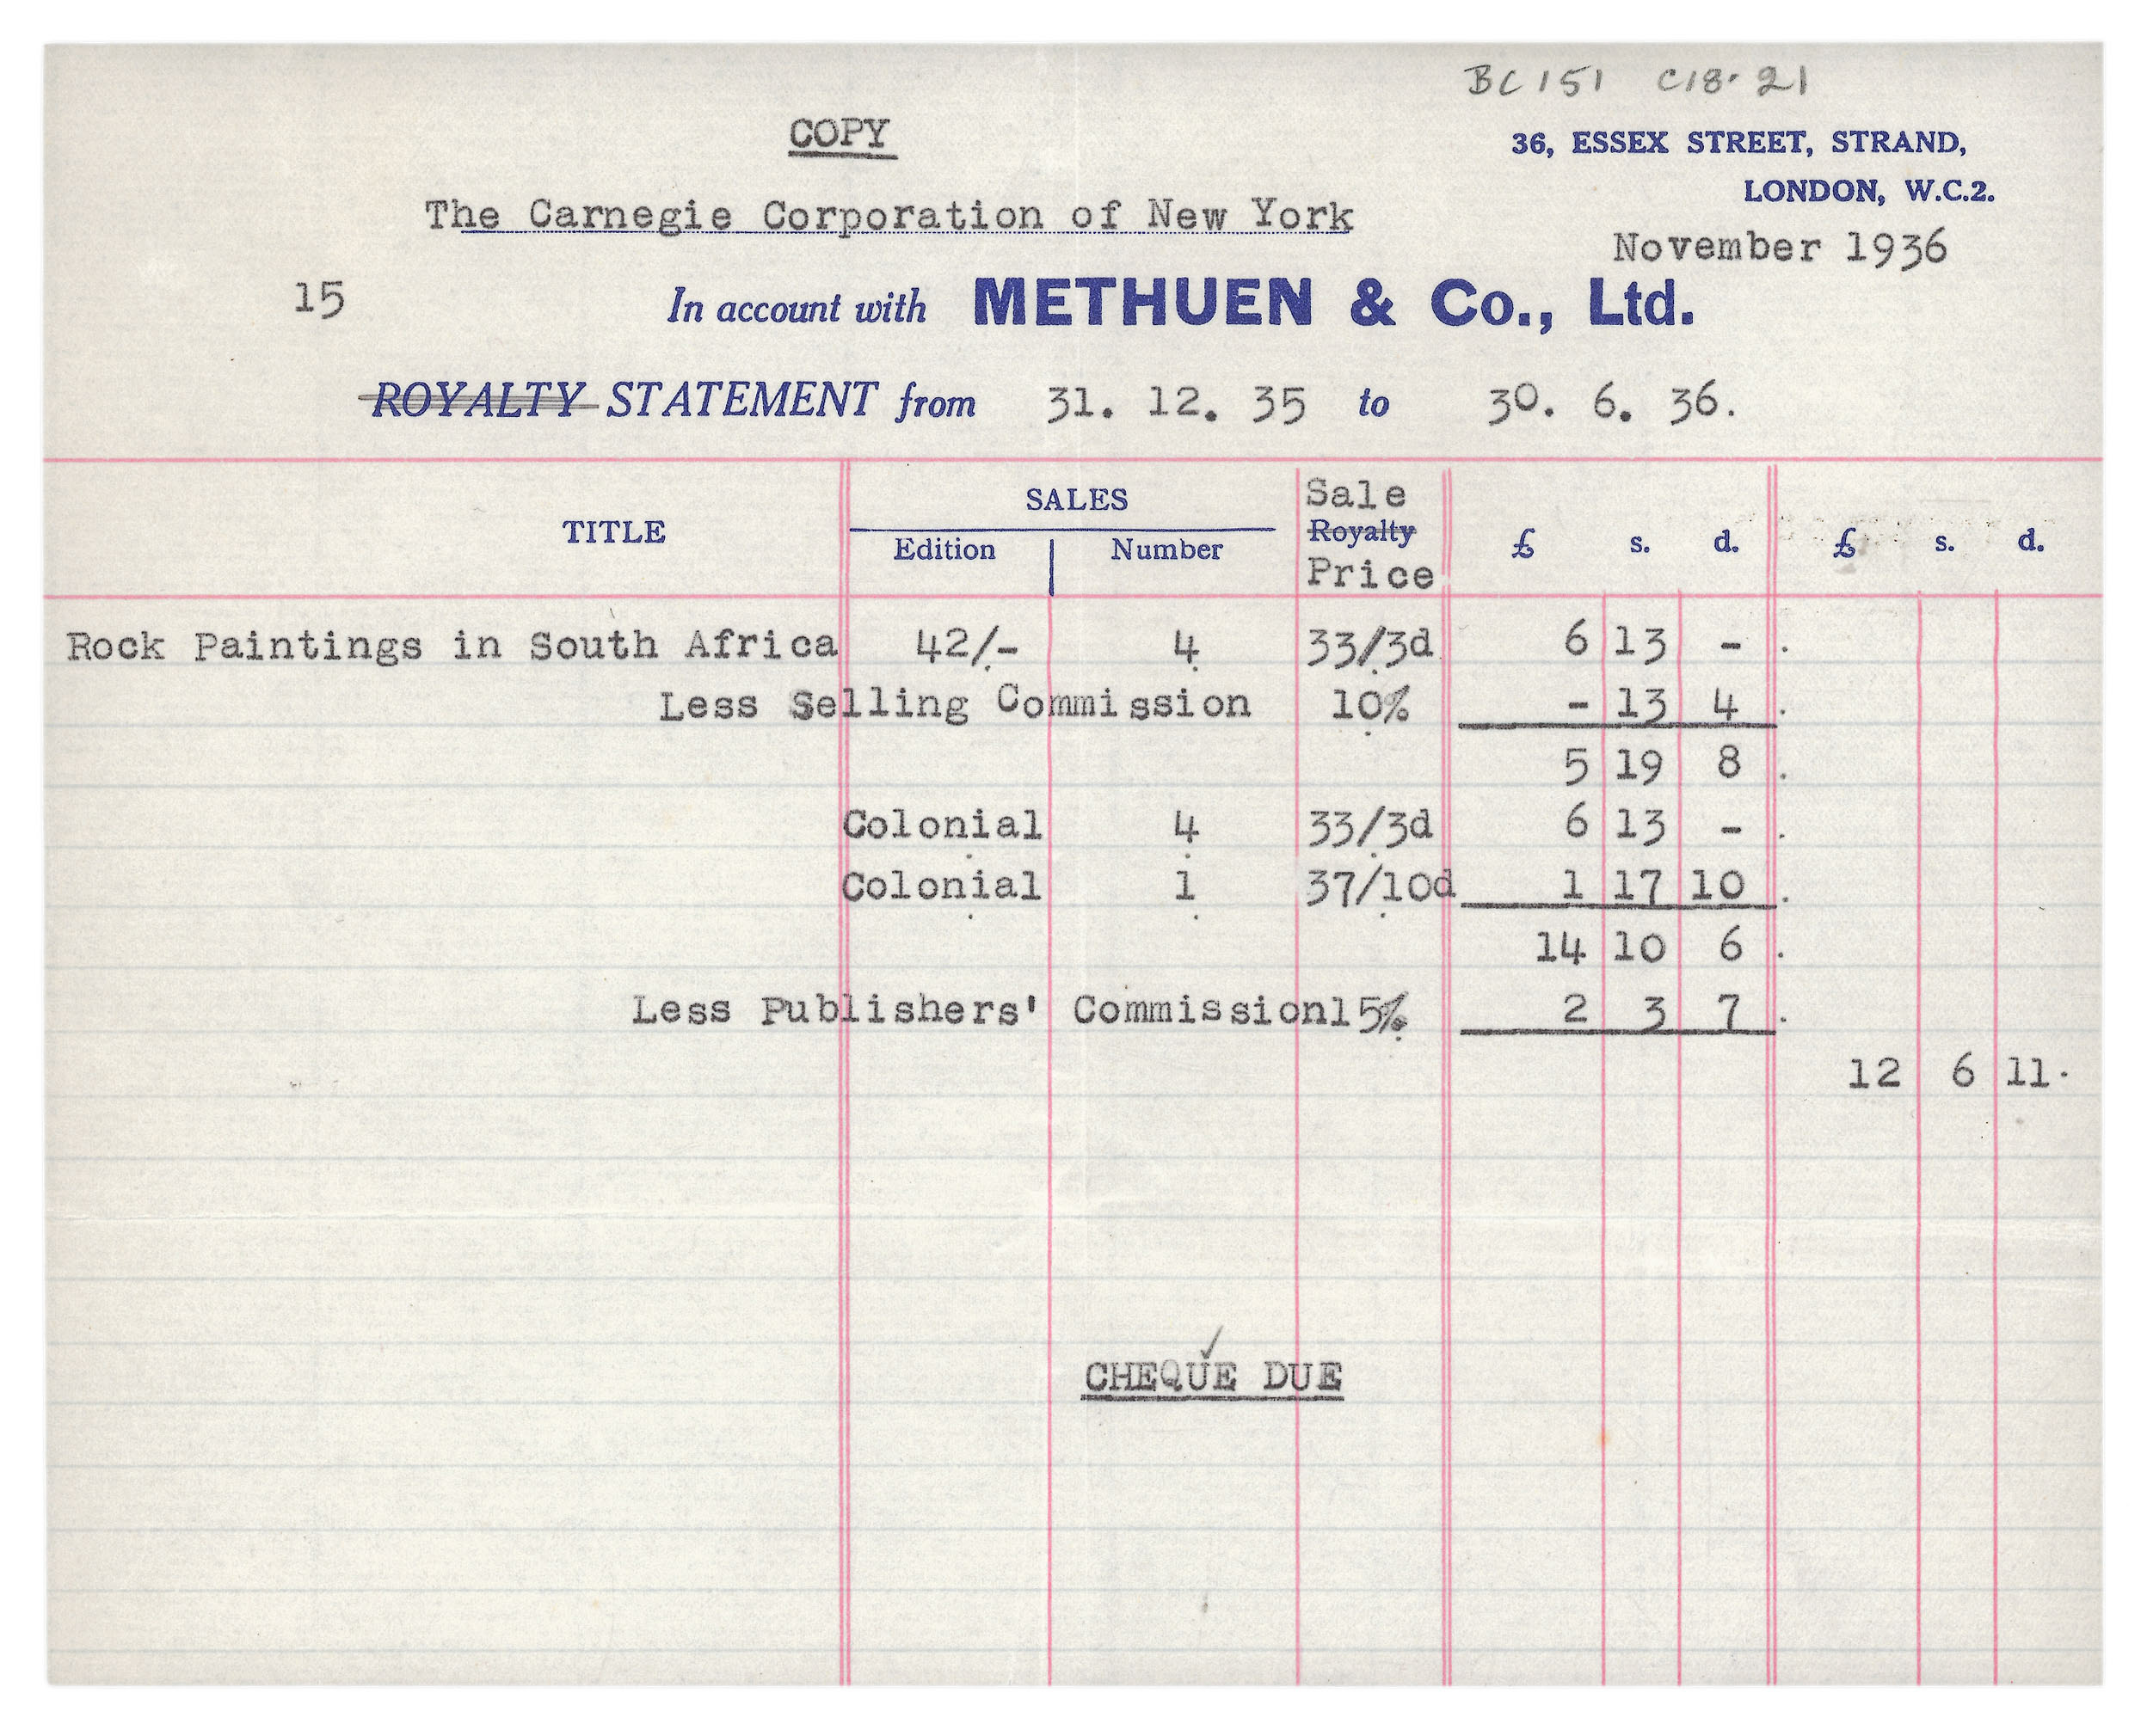Click the end date '30. 6. 36.'

point(1612,404)
